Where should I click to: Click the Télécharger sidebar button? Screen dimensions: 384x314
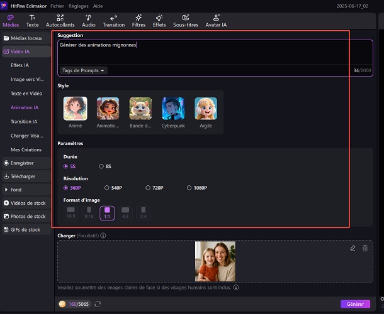pos(26,176)
